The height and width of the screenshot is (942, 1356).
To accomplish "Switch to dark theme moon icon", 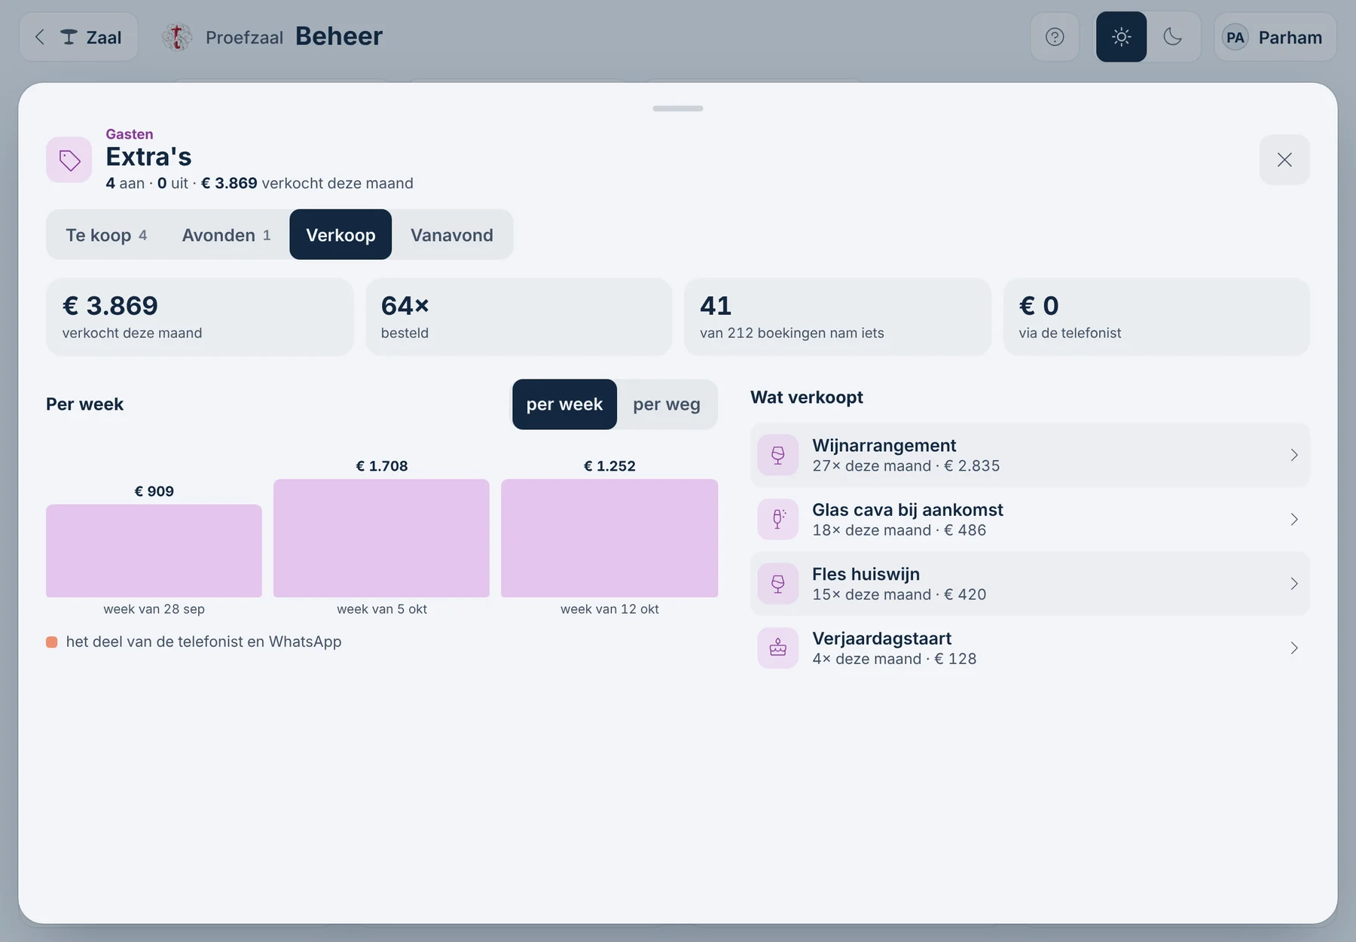I will click(1172, 37).
